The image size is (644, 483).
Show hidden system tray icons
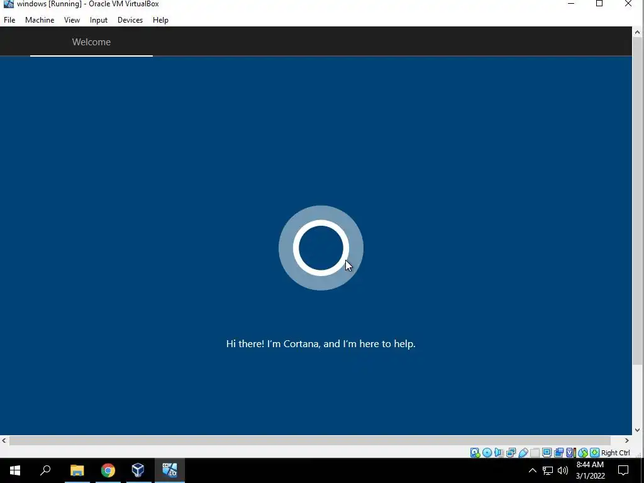pos(532,470)
